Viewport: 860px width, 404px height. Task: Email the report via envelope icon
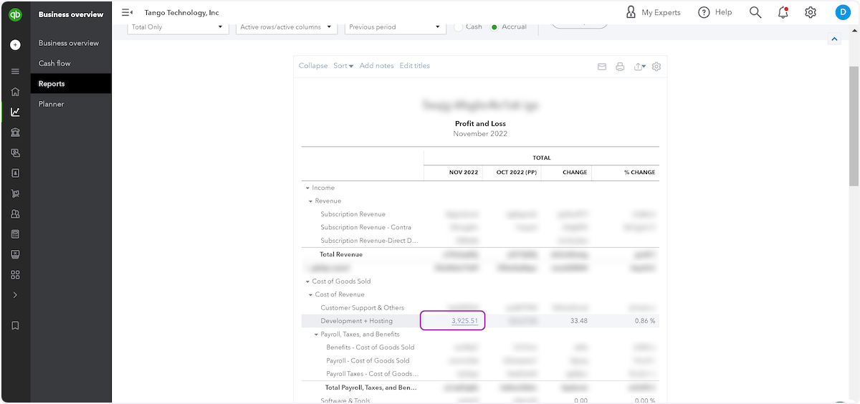[x=602, y=67]
